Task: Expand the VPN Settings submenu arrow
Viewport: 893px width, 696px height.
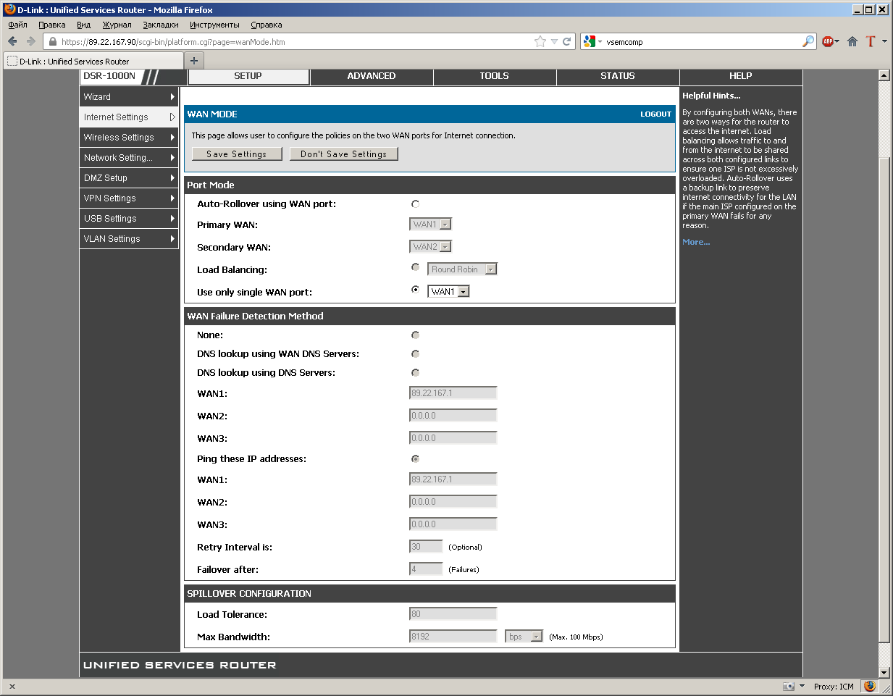Action: 172,198
